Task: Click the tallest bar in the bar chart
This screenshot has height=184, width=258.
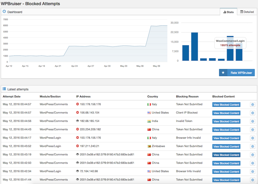Action: [195, 47]
